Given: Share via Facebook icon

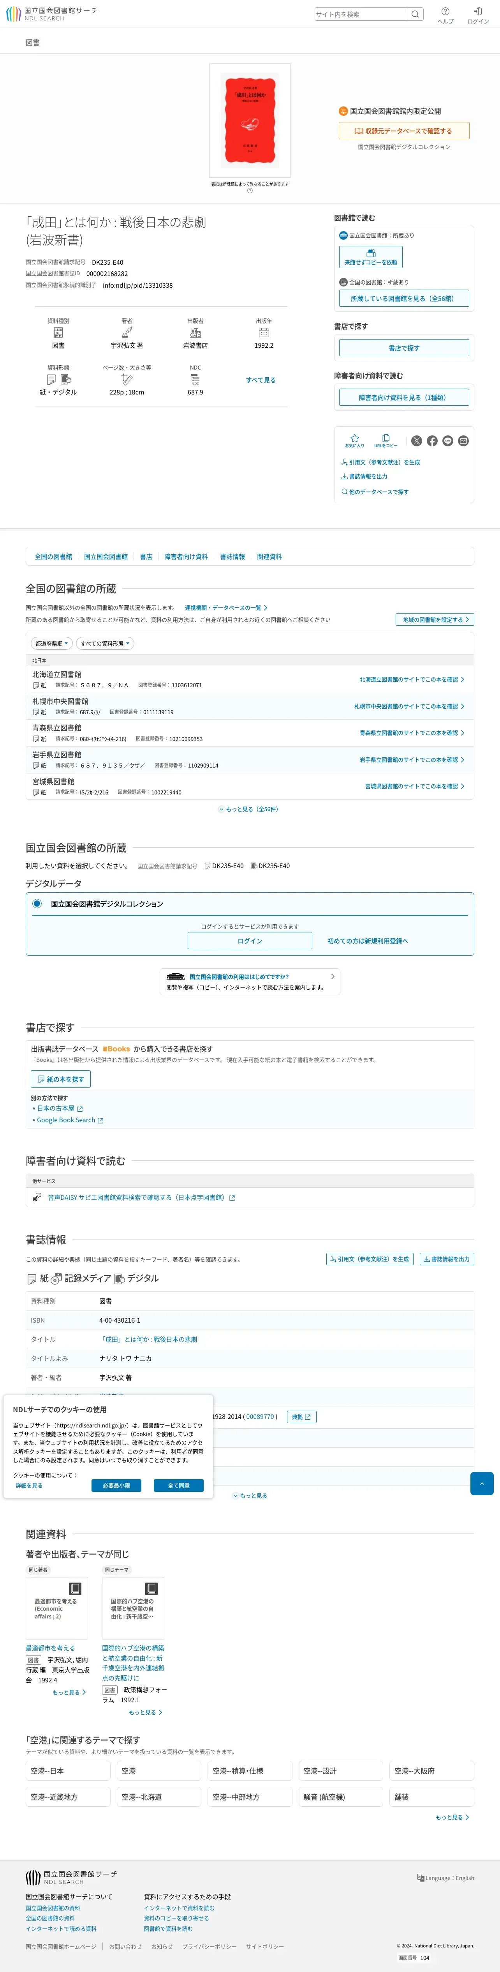Looking at the screenshot, I should coord(432,441).
